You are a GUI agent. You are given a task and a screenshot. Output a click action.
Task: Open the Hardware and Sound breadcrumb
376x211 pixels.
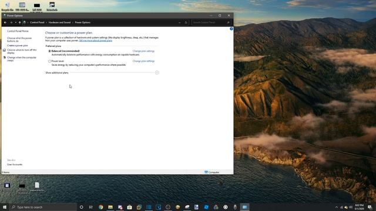pyautogui.click(x=59, y=22)
